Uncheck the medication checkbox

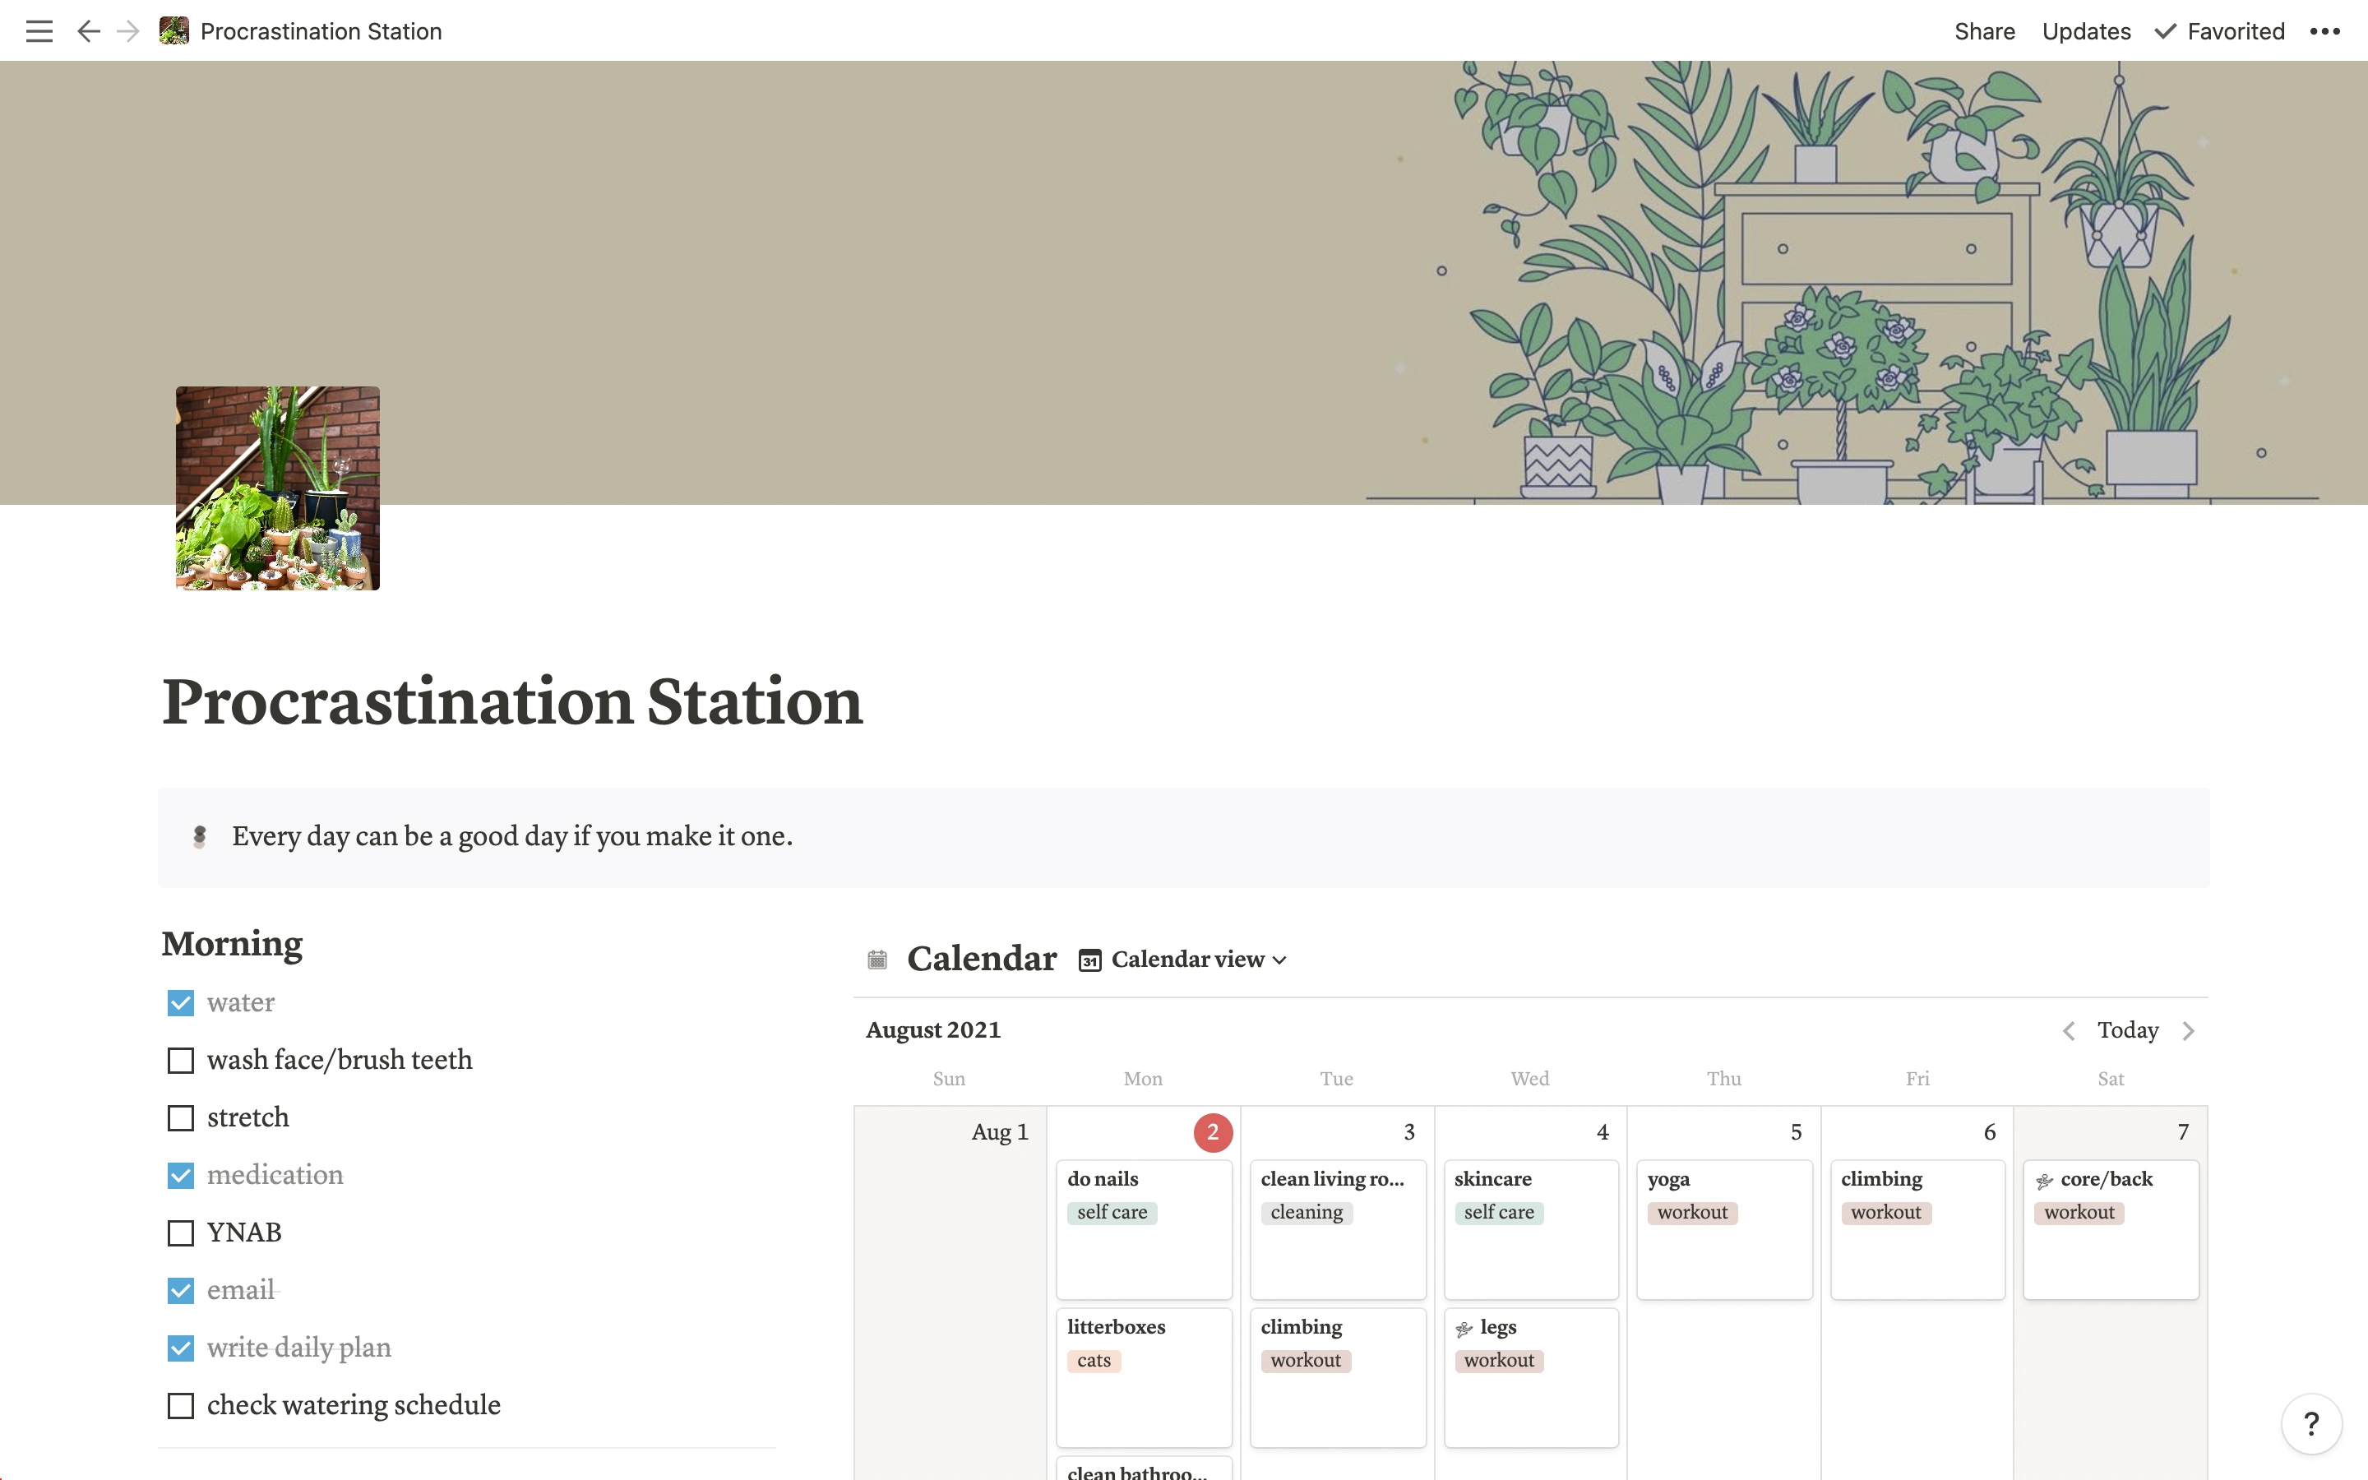(x=181, y=1176)
